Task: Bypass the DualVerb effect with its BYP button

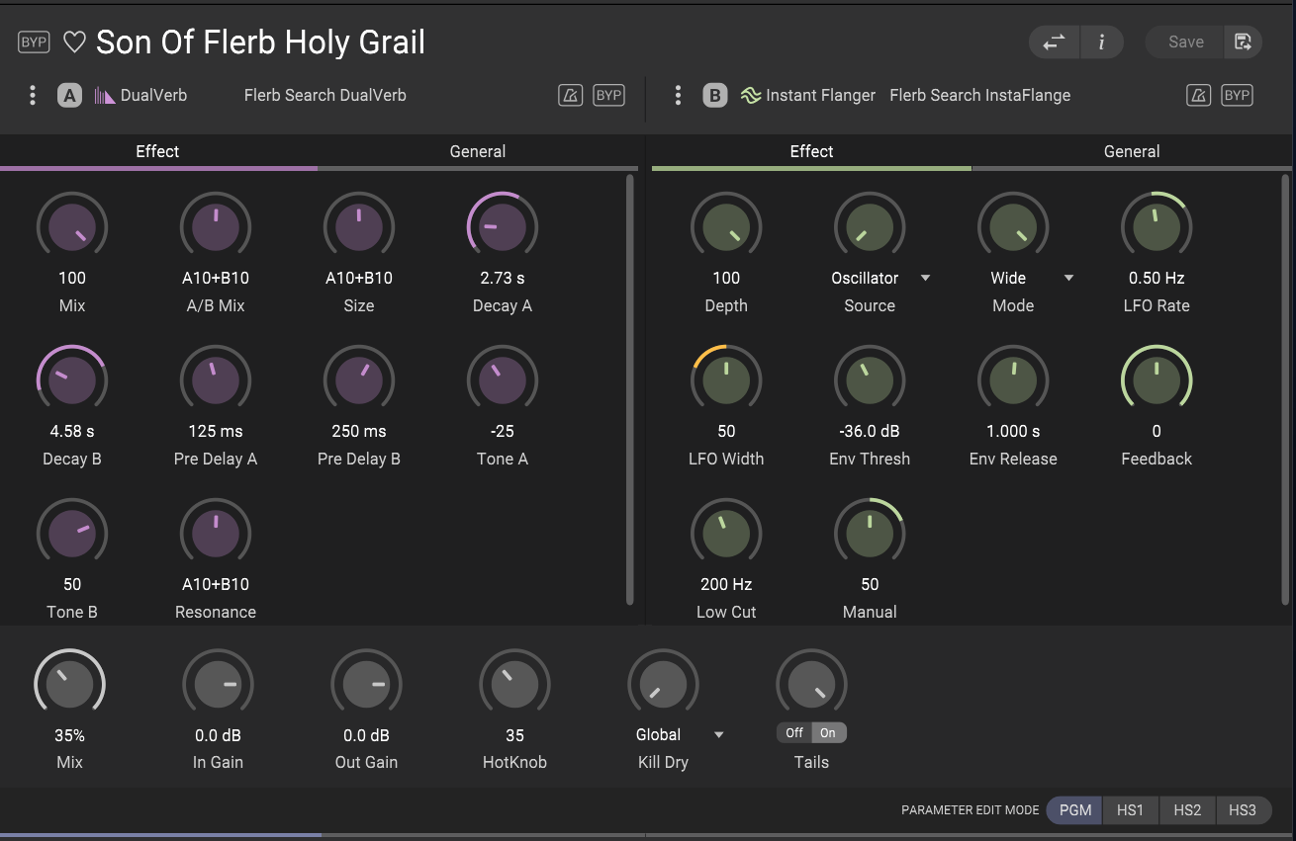Action: 609,96
